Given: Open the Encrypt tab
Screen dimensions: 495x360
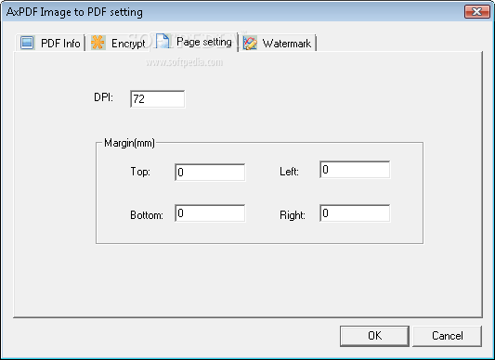Looking at the screenshot, I should coord(118,43).
